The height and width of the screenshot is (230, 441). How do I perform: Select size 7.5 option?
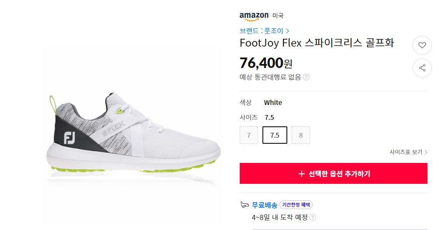(x=275, y=135)
